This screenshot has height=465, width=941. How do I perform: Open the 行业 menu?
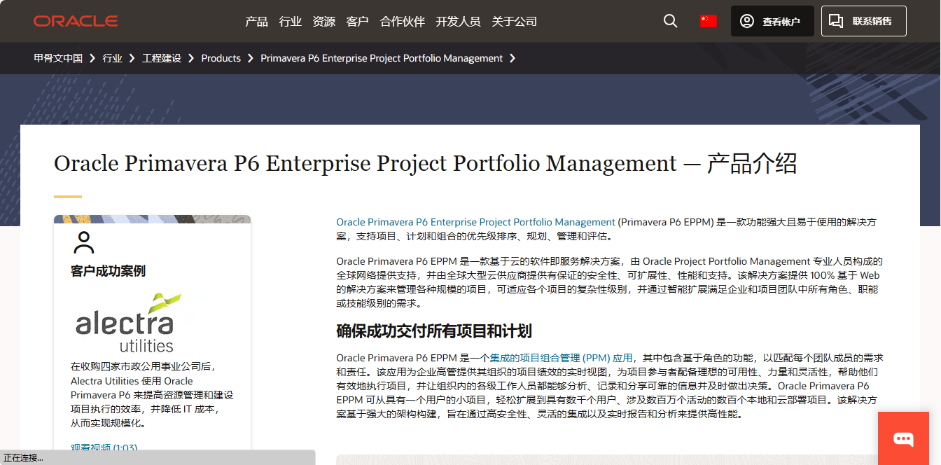[x=291, y=22]
